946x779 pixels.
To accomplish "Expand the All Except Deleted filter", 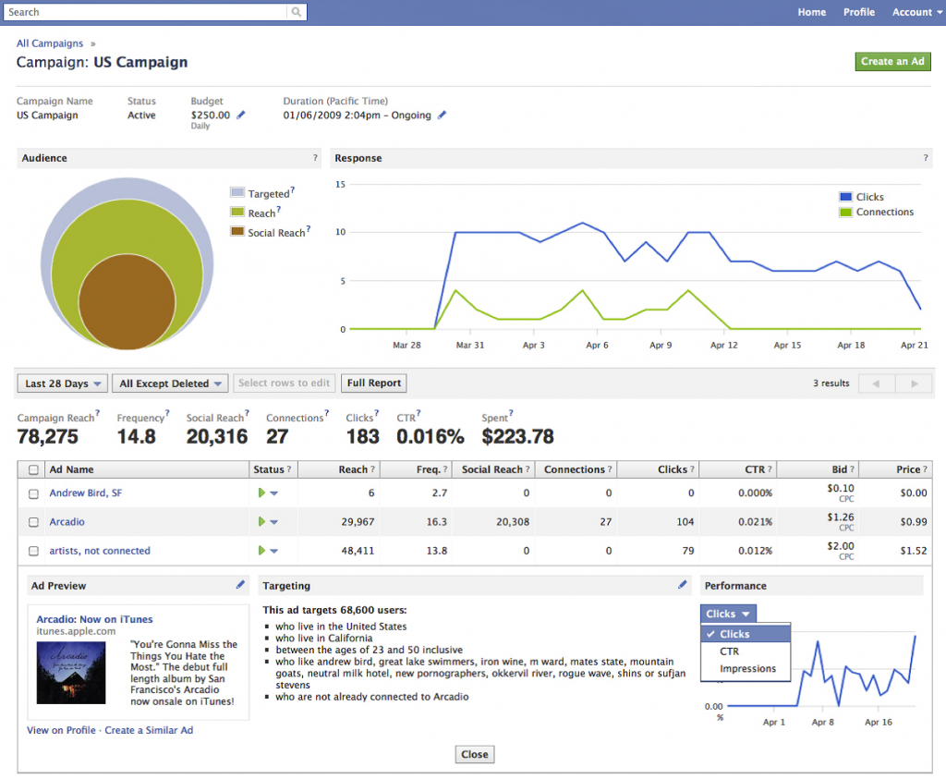I will pyautogui.click(x=173, y=383).
